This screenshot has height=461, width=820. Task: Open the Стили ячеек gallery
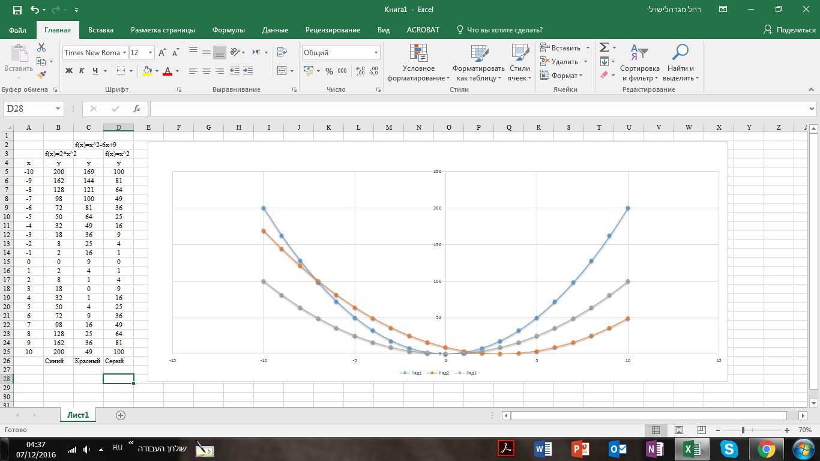(x=520, y=63)
